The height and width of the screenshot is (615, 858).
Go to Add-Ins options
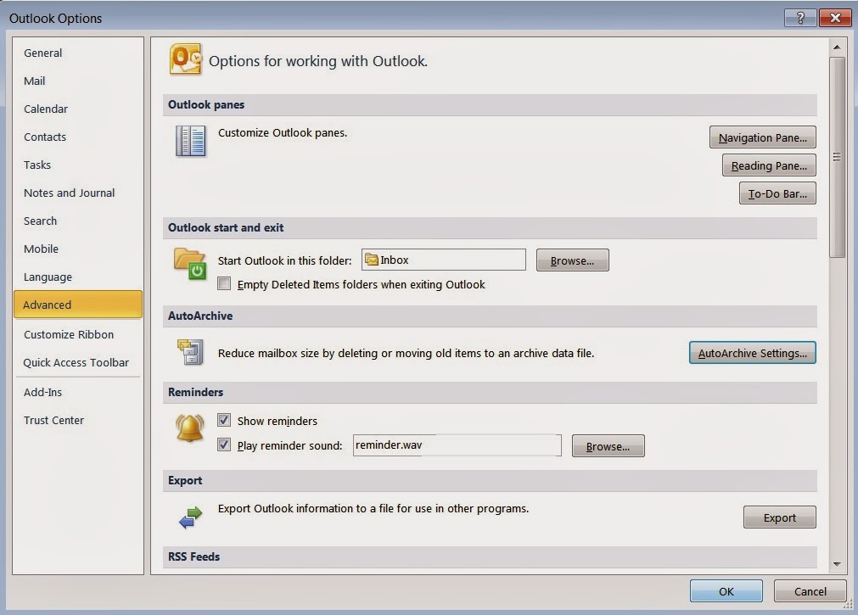pyautogui.click(x=78, y=392)
